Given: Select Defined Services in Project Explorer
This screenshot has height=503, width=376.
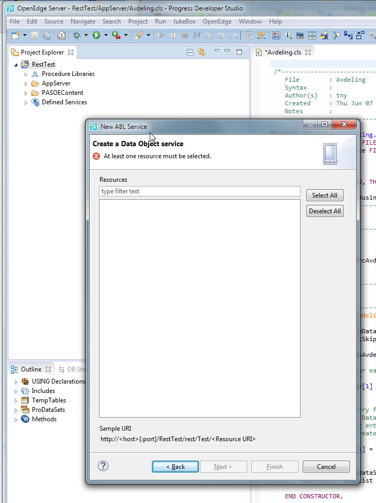Looking at the screenshot, I should (x=64, y=102).
